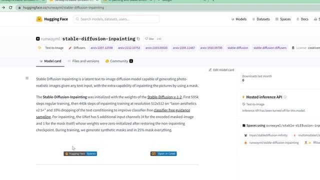Focus the Search models, datasets, users field

click(116, 19)
